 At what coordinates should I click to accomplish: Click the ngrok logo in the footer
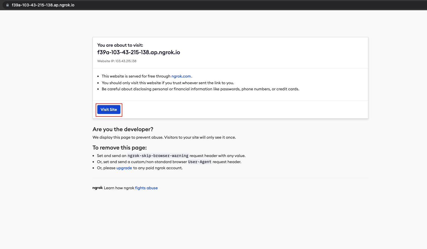[98, 188]
